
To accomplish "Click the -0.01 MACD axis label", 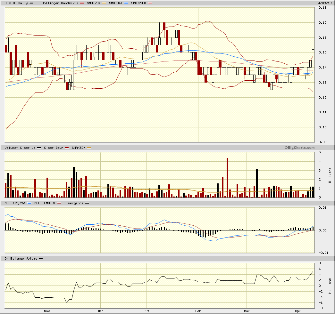I will [x=323, y=253].
